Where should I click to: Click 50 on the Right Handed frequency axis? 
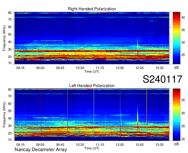coord(10,34)
